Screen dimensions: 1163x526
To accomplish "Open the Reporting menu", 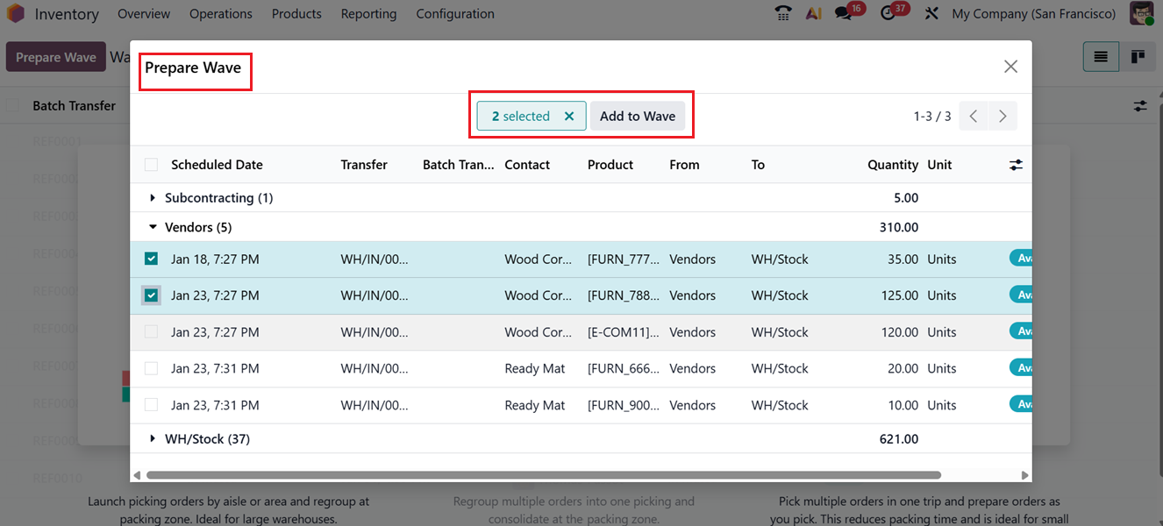I will 368,13.
